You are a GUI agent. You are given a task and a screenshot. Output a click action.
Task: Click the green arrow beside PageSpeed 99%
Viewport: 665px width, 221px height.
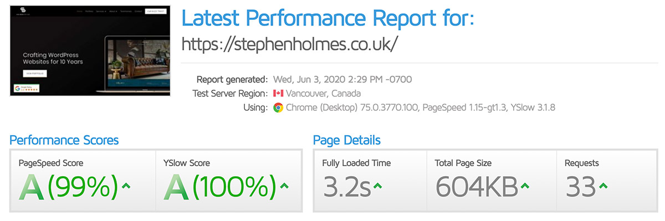tap(126, 186)
